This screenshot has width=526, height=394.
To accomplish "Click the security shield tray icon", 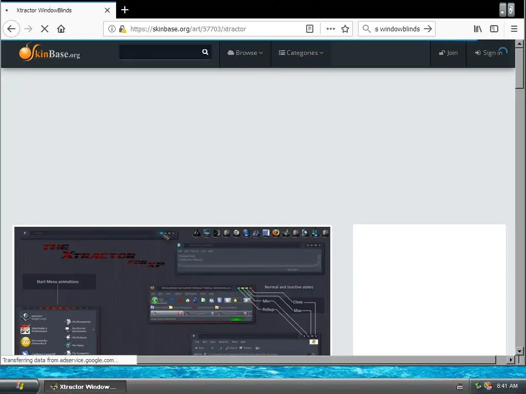I will point(488,386).
